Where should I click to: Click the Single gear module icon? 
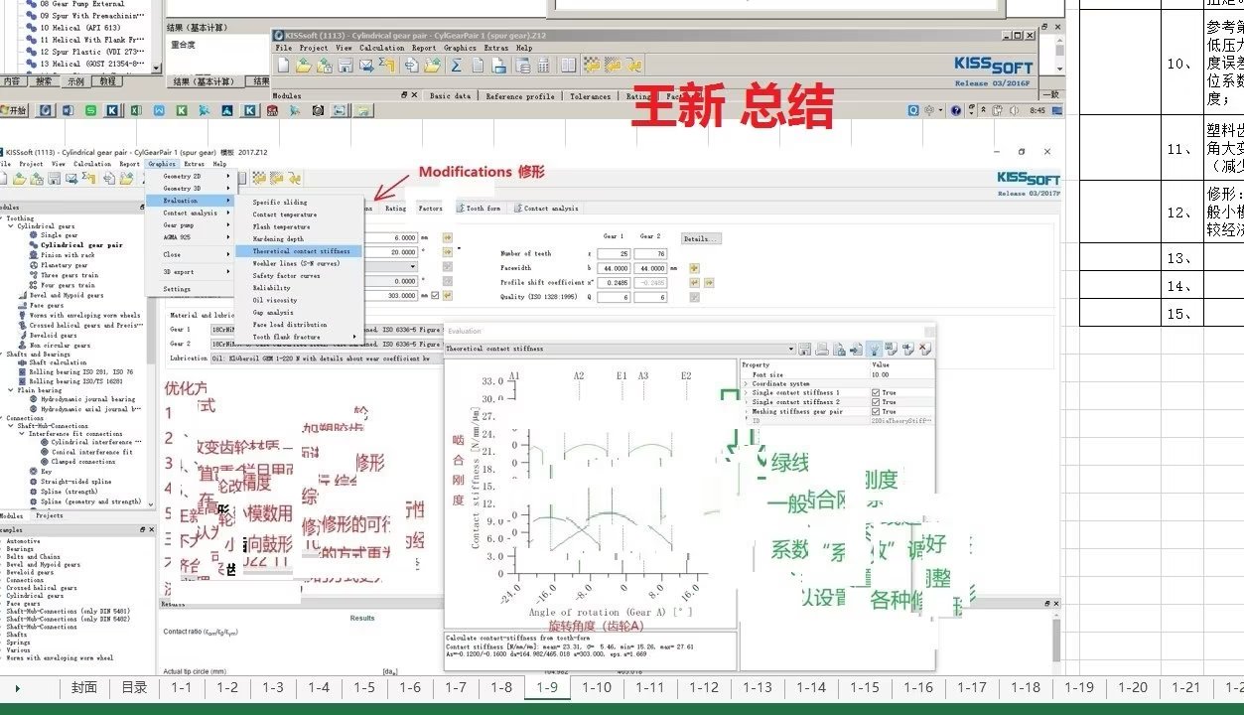pyautogui.click(x=34, y=235)
